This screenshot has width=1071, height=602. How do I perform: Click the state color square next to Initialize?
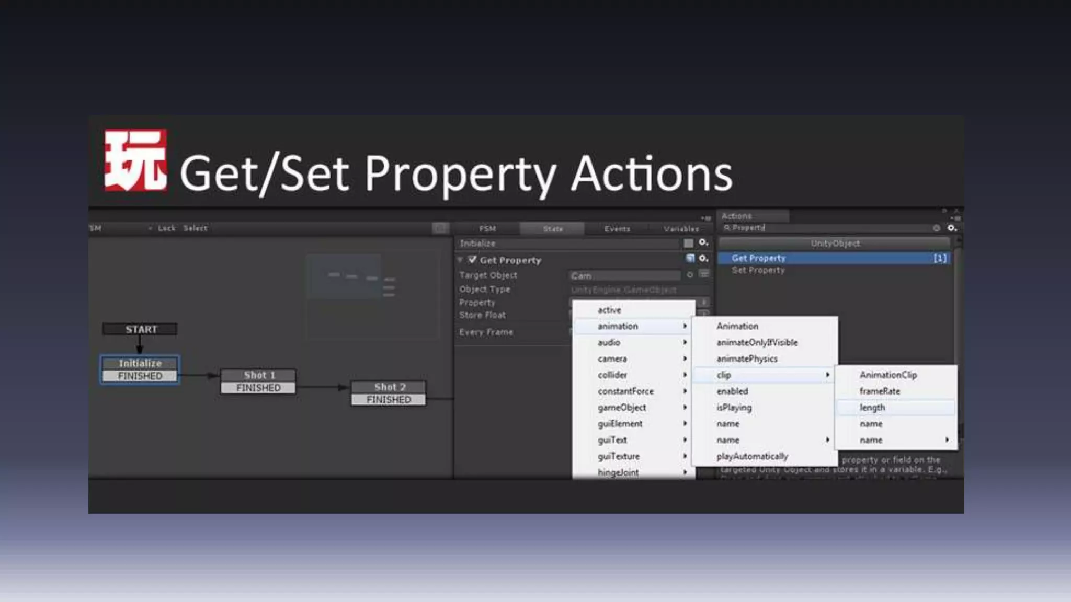[688, 244]
